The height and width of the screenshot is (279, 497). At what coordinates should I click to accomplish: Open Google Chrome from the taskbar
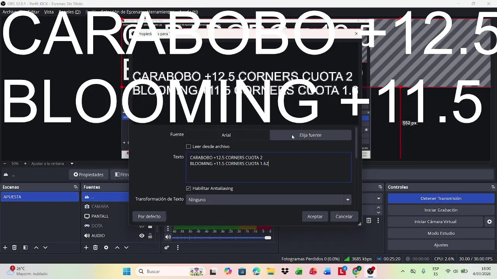(x=356, y=272)
